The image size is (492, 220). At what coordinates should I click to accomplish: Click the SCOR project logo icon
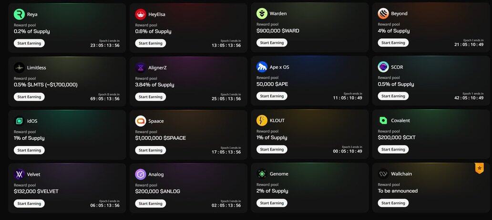tap(383, 67)
